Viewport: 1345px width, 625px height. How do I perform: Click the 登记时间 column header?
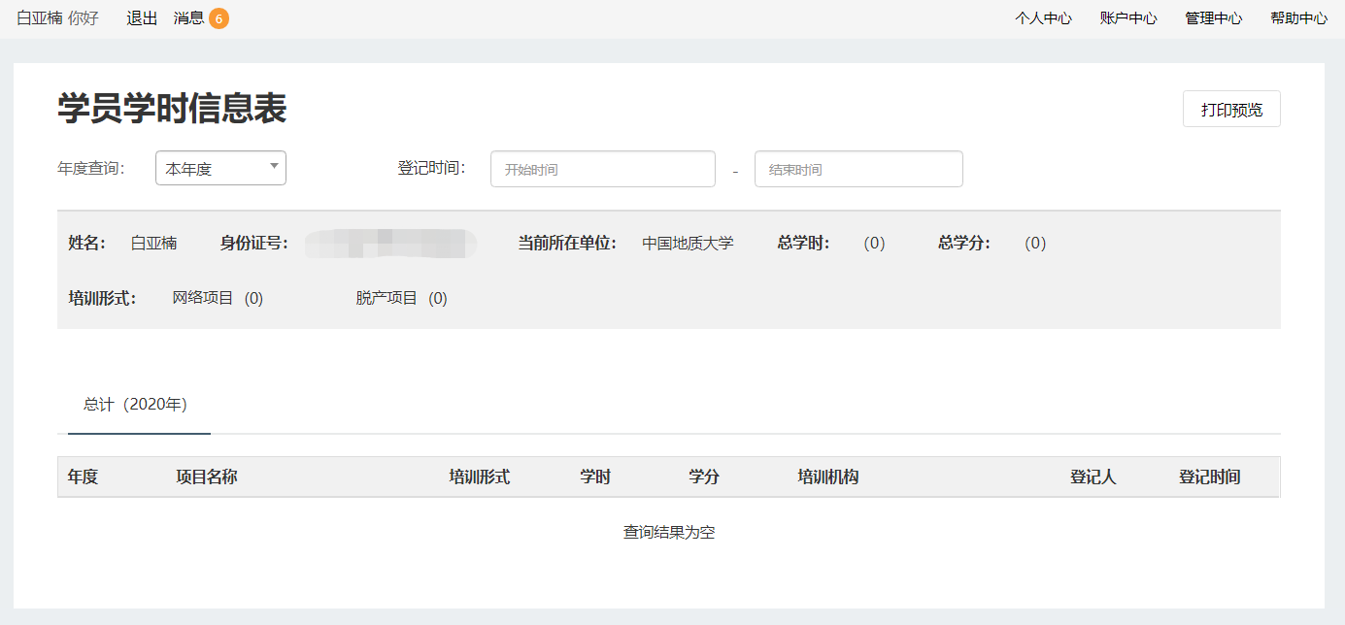click(x=1209, y=477)
